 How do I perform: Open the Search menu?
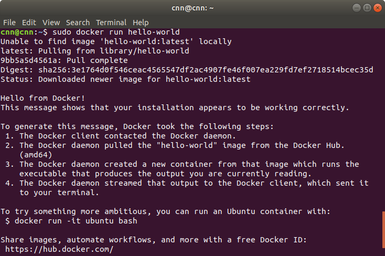click(x=78, y=23)
